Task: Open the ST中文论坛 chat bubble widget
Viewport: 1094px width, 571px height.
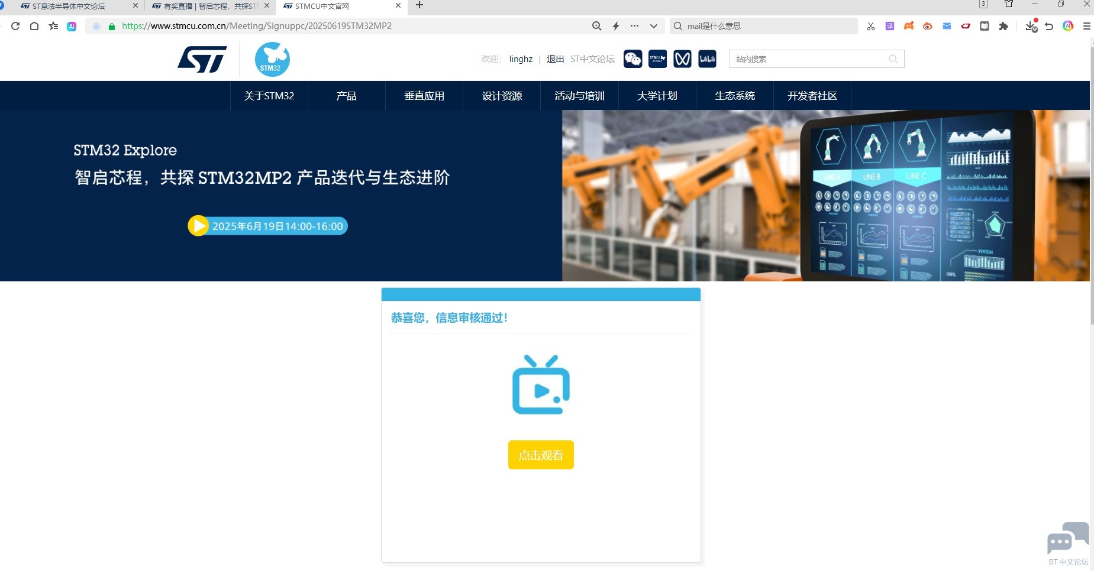Action: (x=1068, y=544)
